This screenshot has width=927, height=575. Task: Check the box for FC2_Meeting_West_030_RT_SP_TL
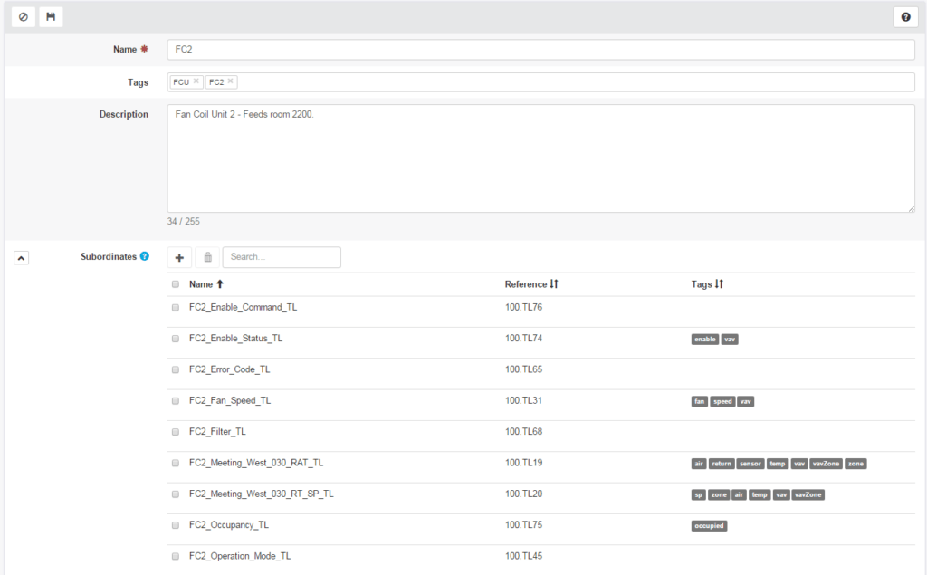176,494
